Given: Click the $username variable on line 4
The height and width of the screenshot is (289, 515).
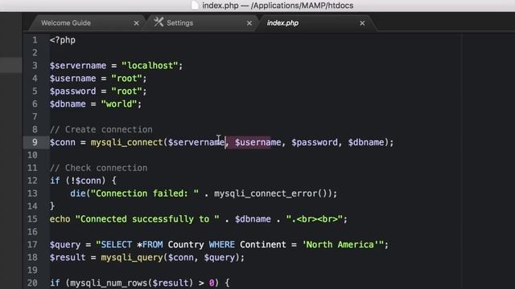Looking at the screenshot, I should click(72, 79).
